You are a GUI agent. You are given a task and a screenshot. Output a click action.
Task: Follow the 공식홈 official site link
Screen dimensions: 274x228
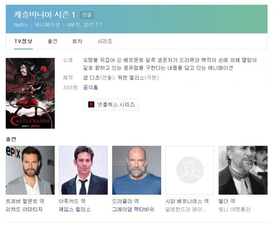[x=90, y=87]
